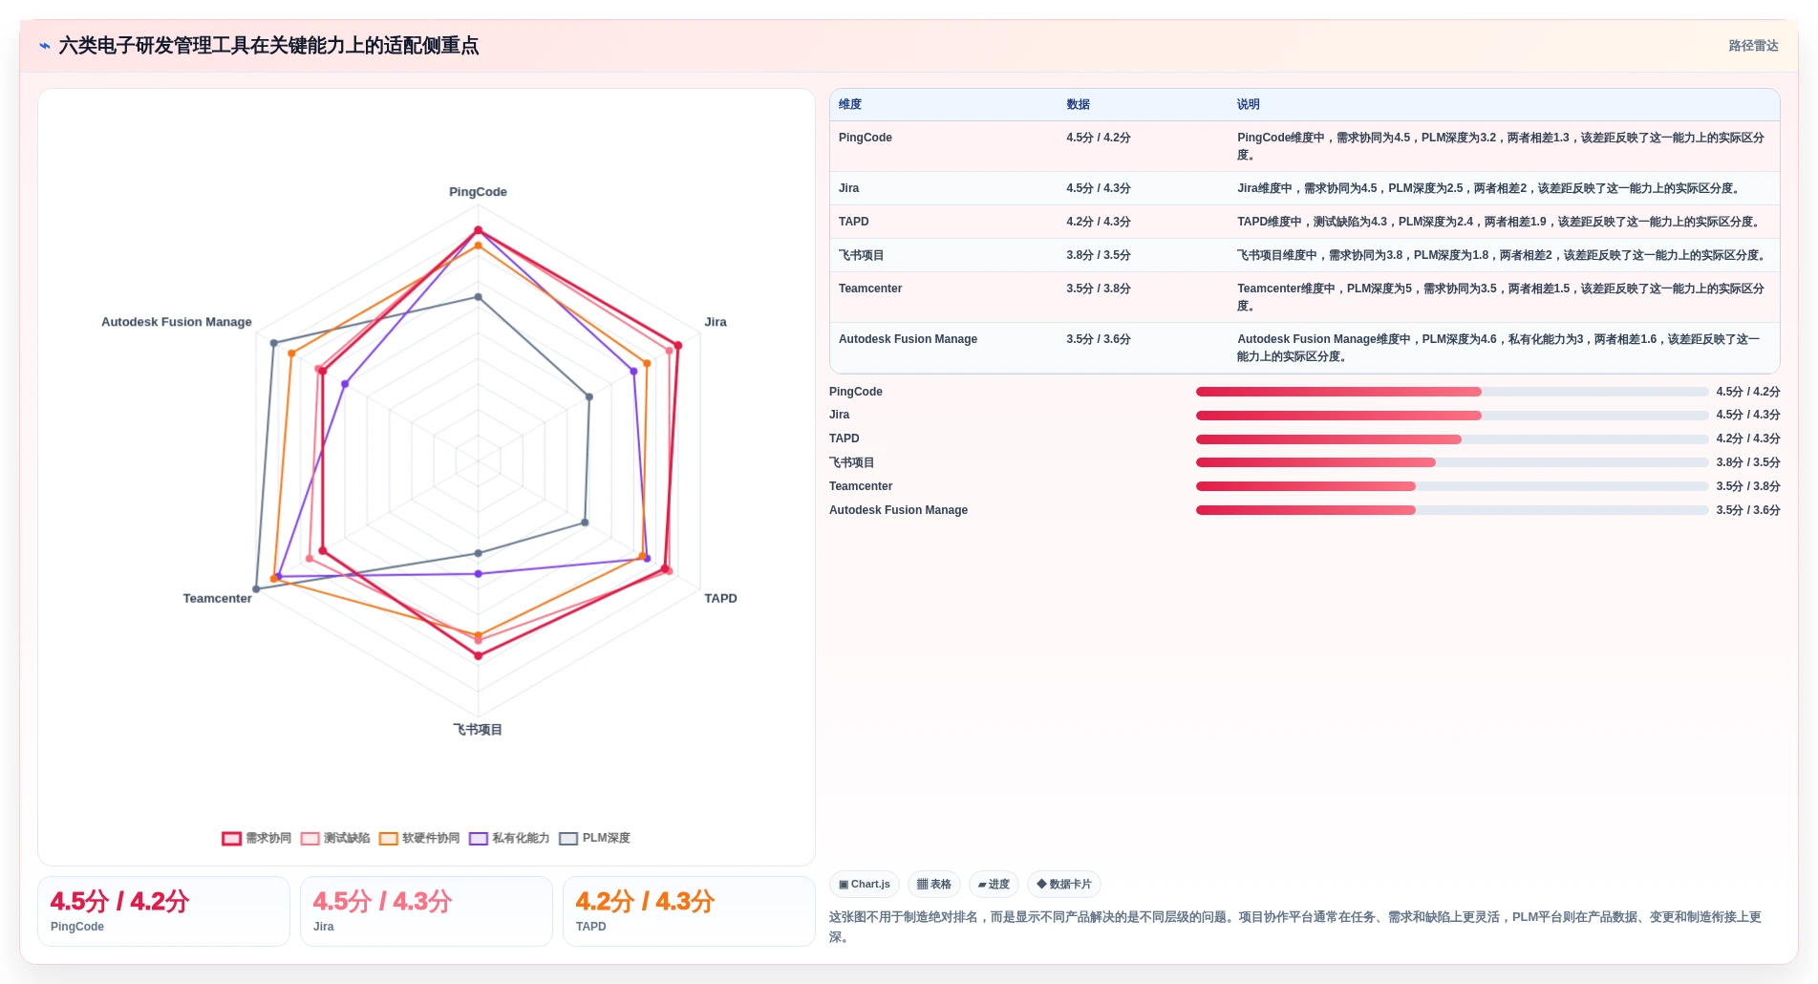
Task: Click the TAPD progress bar
Action: tap(1452, 439)
